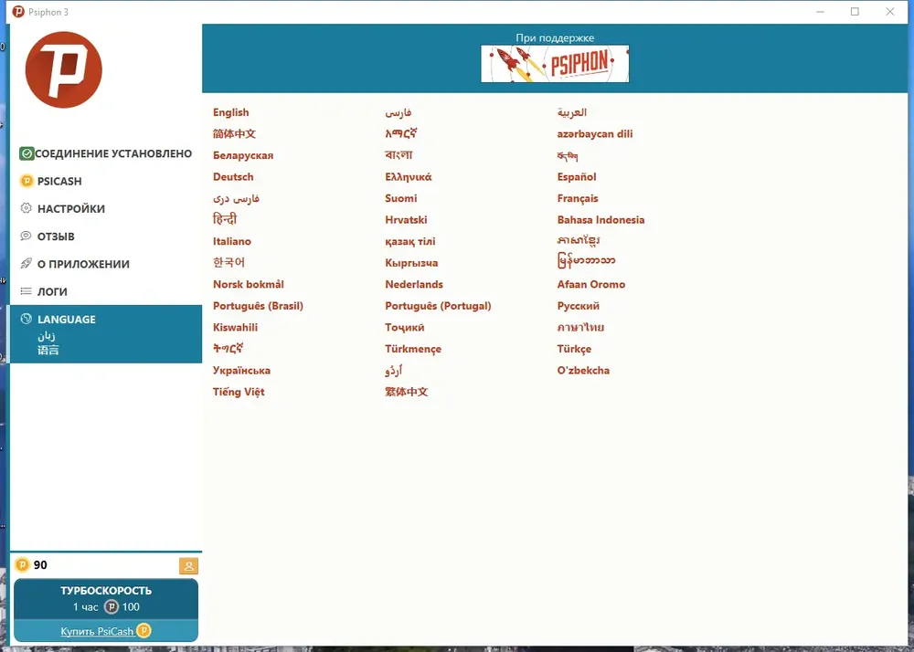Screen dimensions: 914x652
Task: Select Türkmençe language
Action: tap(413, 349)
